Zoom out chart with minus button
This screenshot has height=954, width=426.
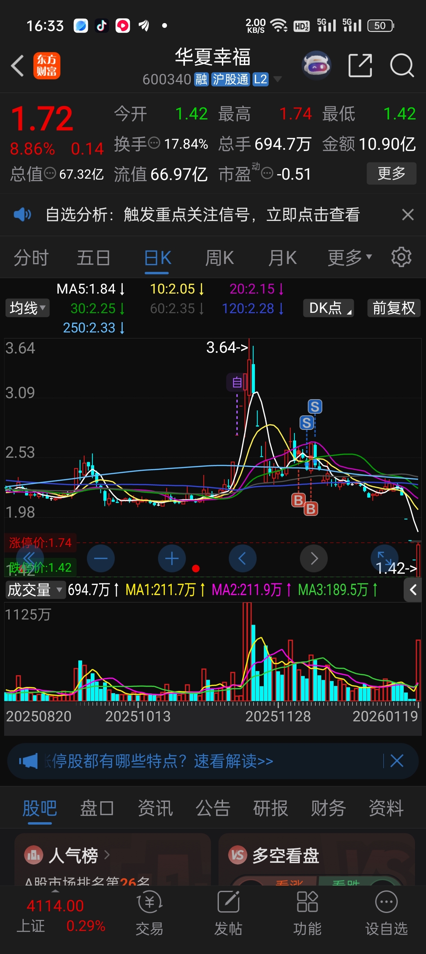[x=101, y=558]
